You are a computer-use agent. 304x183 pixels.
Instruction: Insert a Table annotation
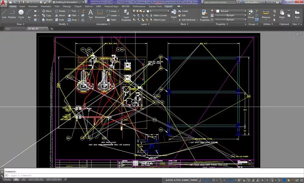point(111,20)
